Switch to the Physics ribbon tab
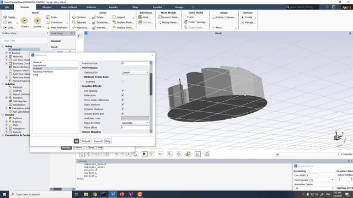The width and height of the screenshot is (353, 198). [47, 7]
